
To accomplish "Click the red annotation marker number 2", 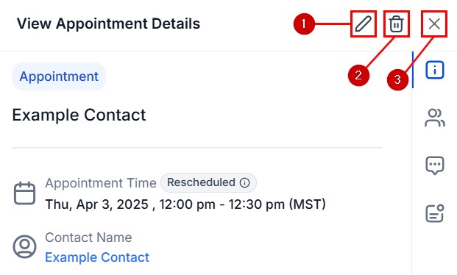I will [358, 76].
